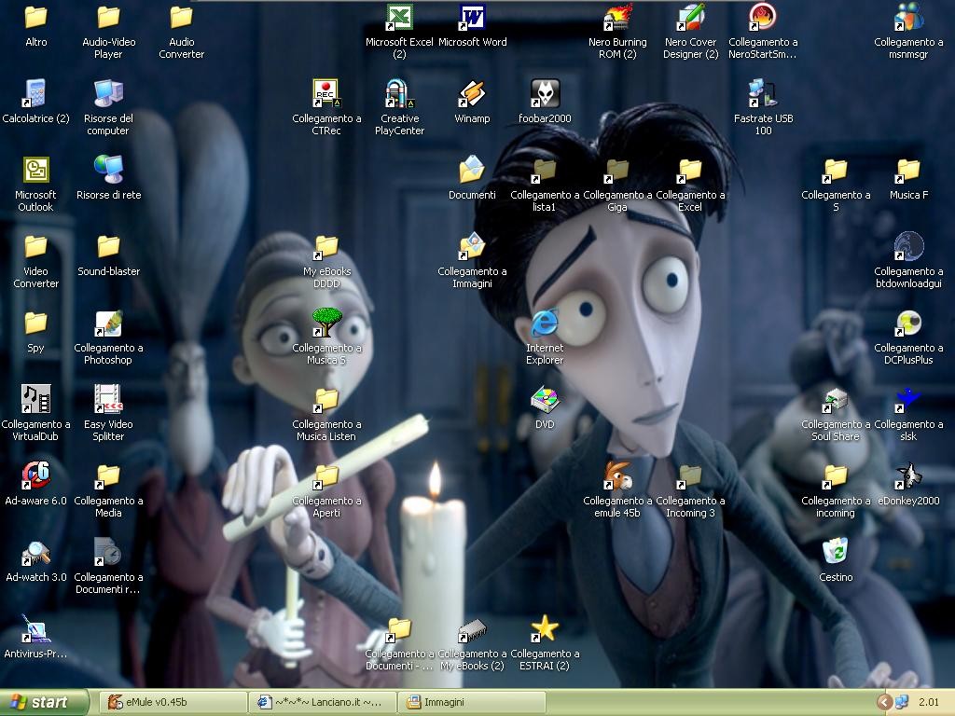Click the Collegamento a NeroStartSm shortcut
Screen dimensions: 955x716
point(763,19)
